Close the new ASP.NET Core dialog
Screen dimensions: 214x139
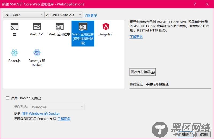click(x=207, y=4)
